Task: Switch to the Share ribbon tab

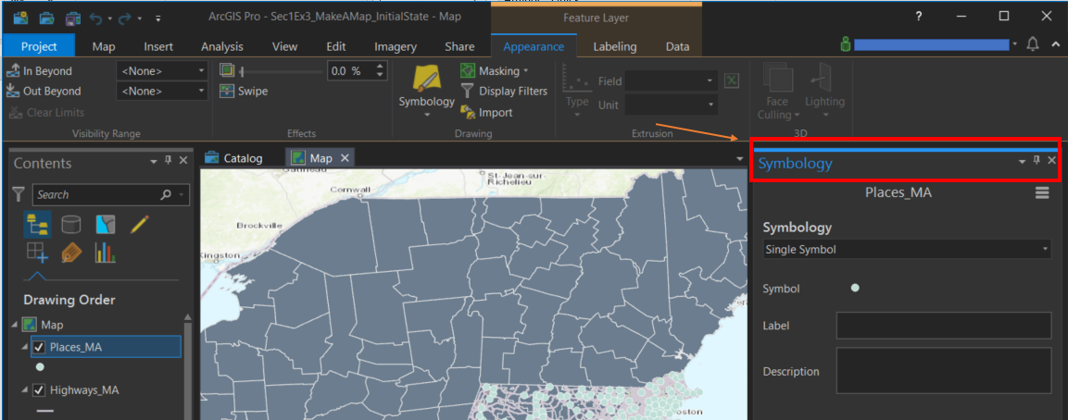Action: [459, 46]
